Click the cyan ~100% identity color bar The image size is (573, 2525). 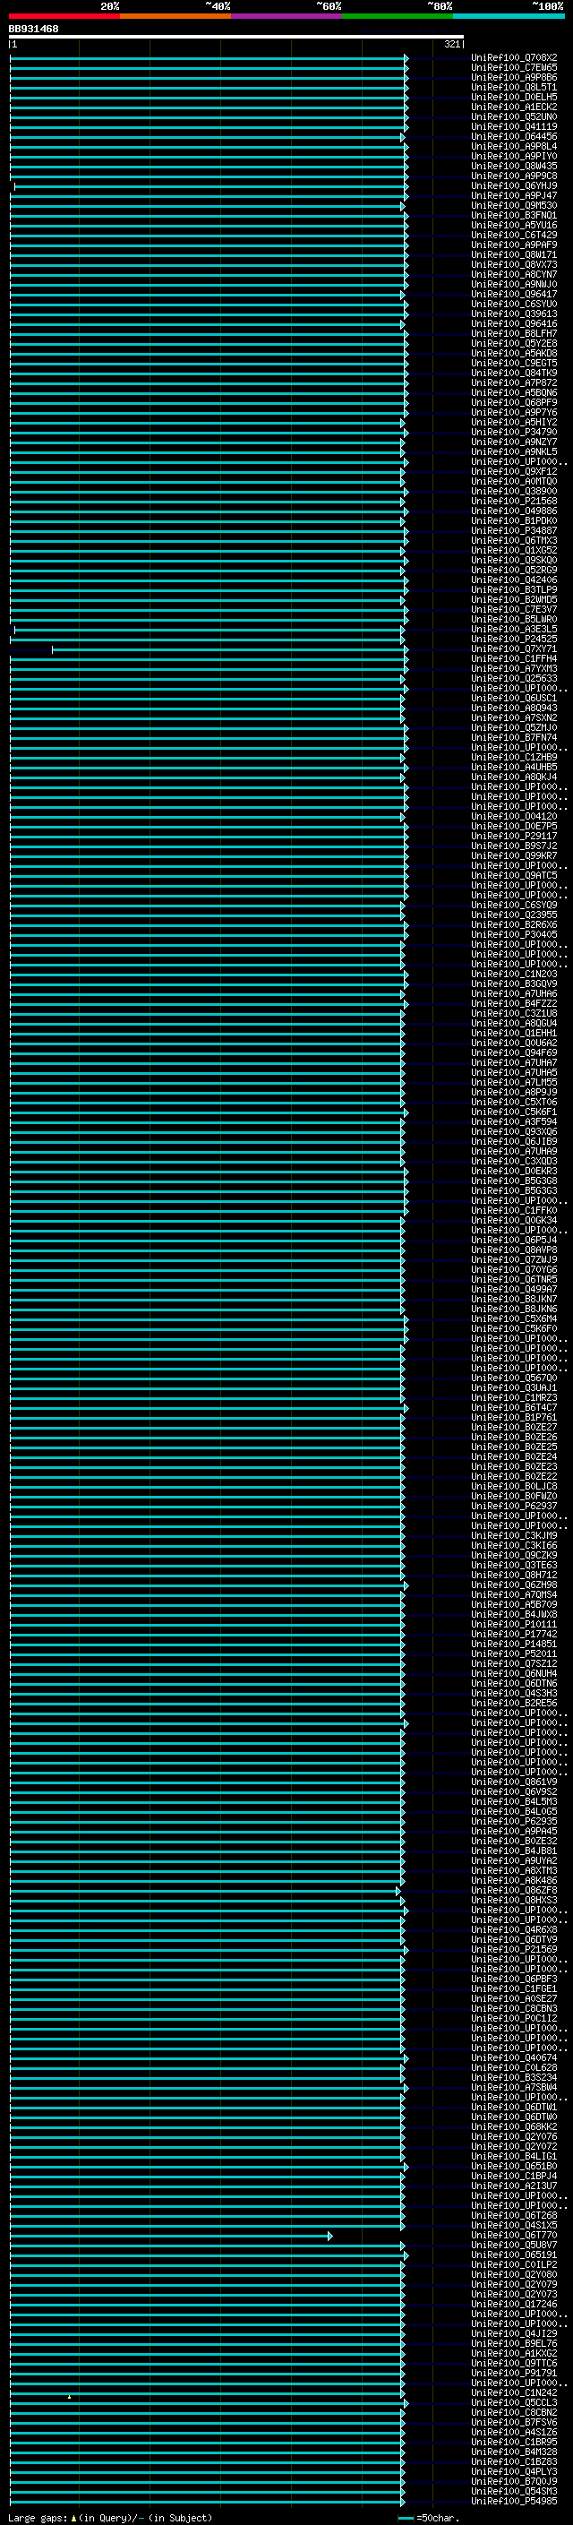(509, 16)
